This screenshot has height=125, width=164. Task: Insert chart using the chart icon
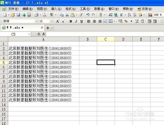click(x=150, y=15)
